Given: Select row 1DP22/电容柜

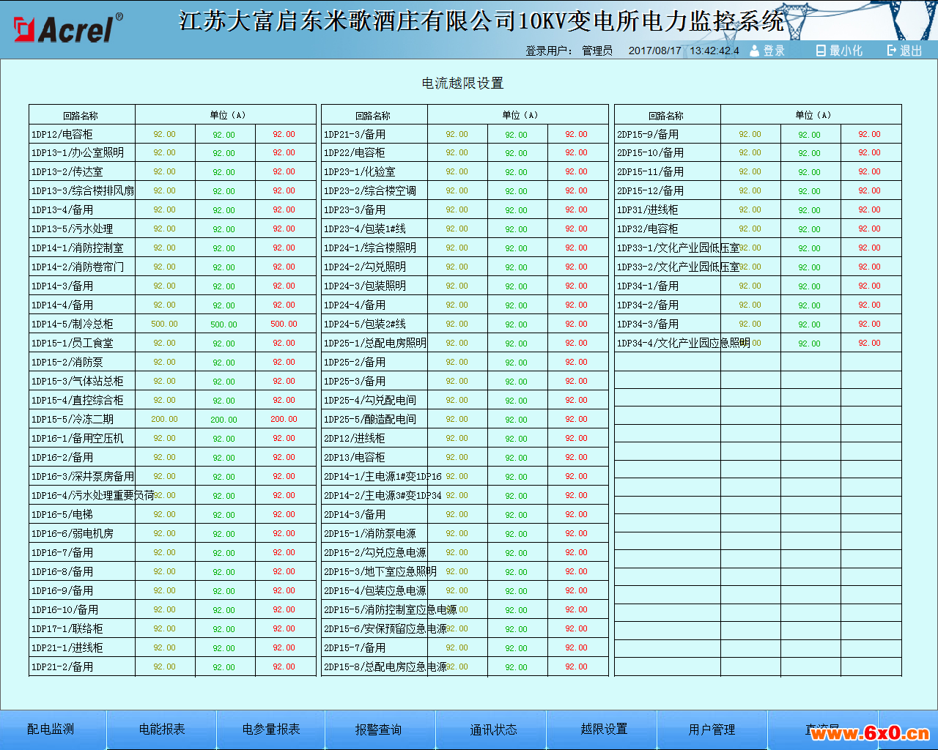Looking at the screenshot, I should pyautogui.click(x=465, y=153).
